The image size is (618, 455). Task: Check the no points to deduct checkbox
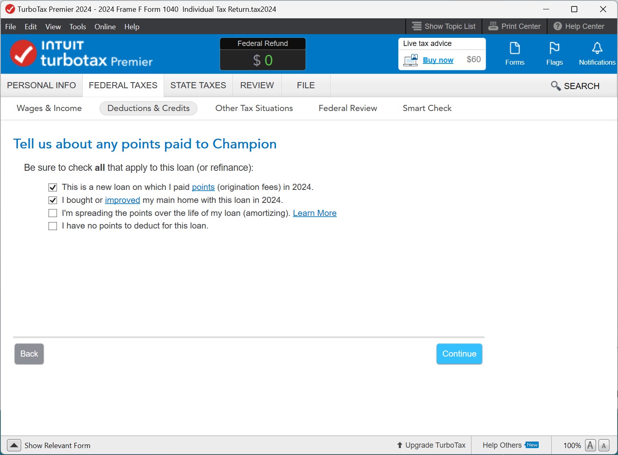click(x=53, y=226)
